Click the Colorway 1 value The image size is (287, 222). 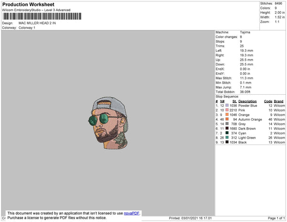point(27,28)
